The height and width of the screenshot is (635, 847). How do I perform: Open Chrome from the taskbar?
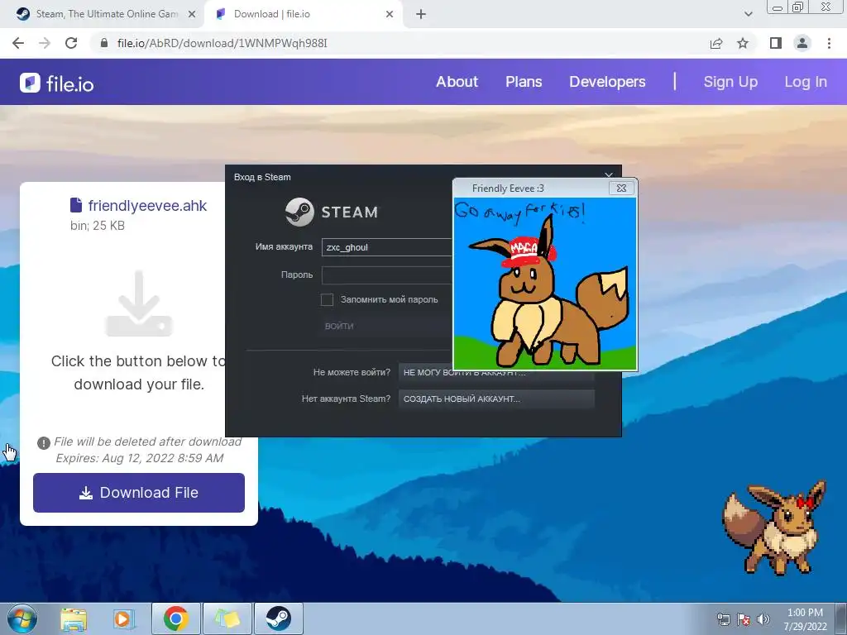coord(176,618)
